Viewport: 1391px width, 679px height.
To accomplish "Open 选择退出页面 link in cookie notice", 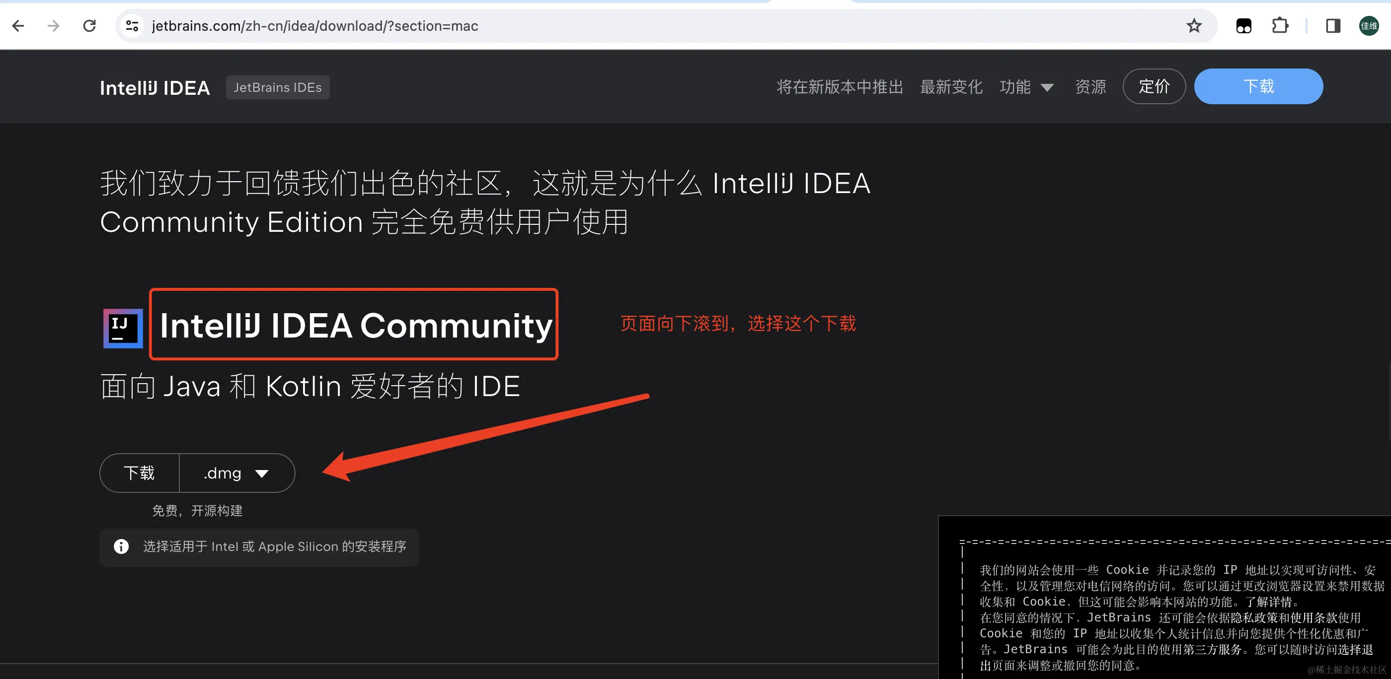I will 1177,657.
